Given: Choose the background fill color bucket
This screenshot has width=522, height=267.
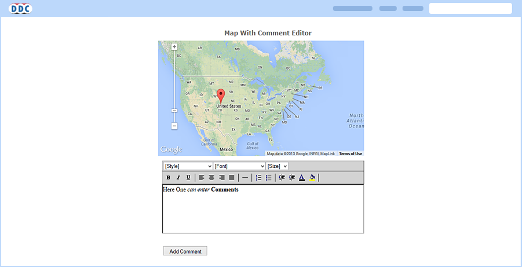Looking at the screenshot, I should tap(312, 178).
